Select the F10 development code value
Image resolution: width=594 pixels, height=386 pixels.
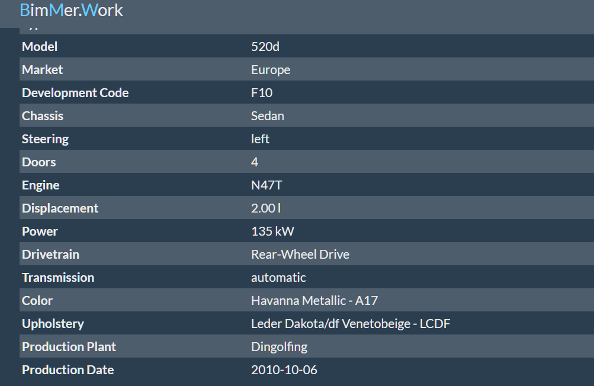[x=261, y=93]
